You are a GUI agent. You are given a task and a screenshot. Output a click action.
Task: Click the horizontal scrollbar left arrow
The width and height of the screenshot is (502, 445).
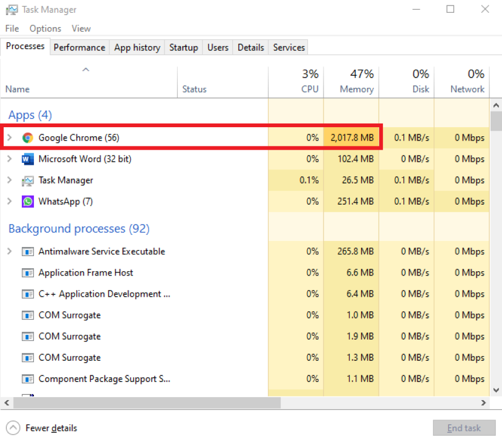point(7,403)
